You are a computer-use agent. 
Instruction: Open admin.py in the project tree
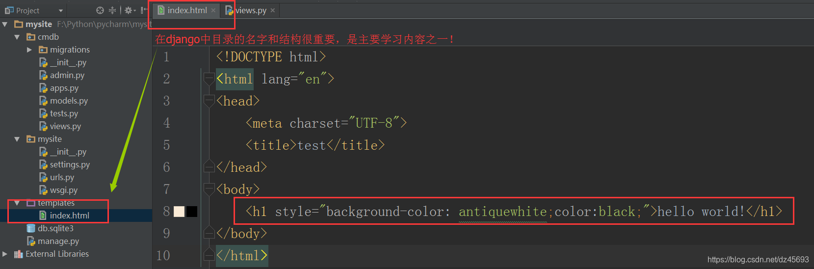67,75
